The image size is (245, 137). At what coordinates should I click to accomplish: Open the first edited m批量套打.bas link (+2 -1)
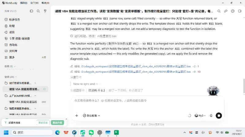[136, 66]
